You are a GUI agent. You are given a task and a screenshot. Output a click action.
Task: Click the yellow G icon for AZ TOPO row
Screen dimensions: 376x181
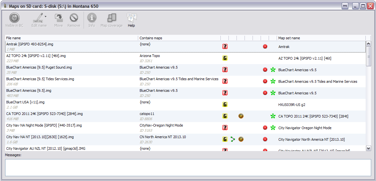[225, 58]
